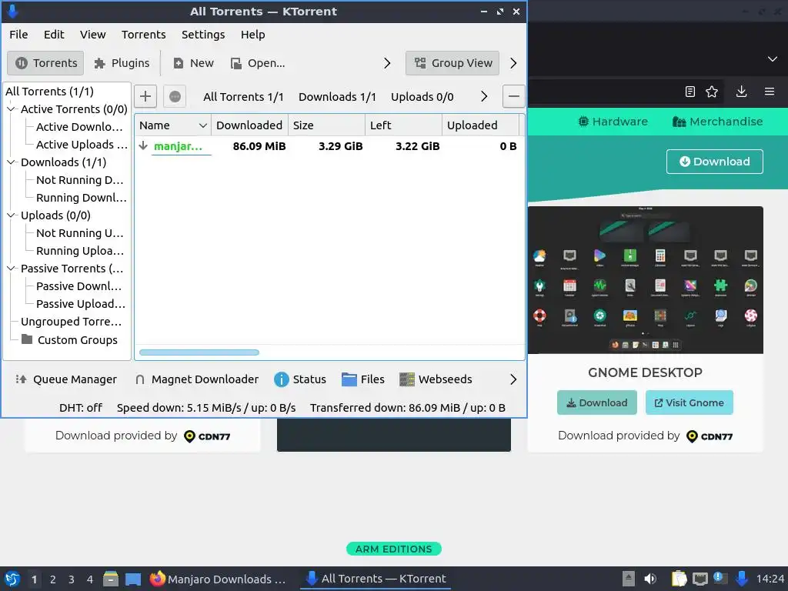Open the Settings menu

coord(203,34)
